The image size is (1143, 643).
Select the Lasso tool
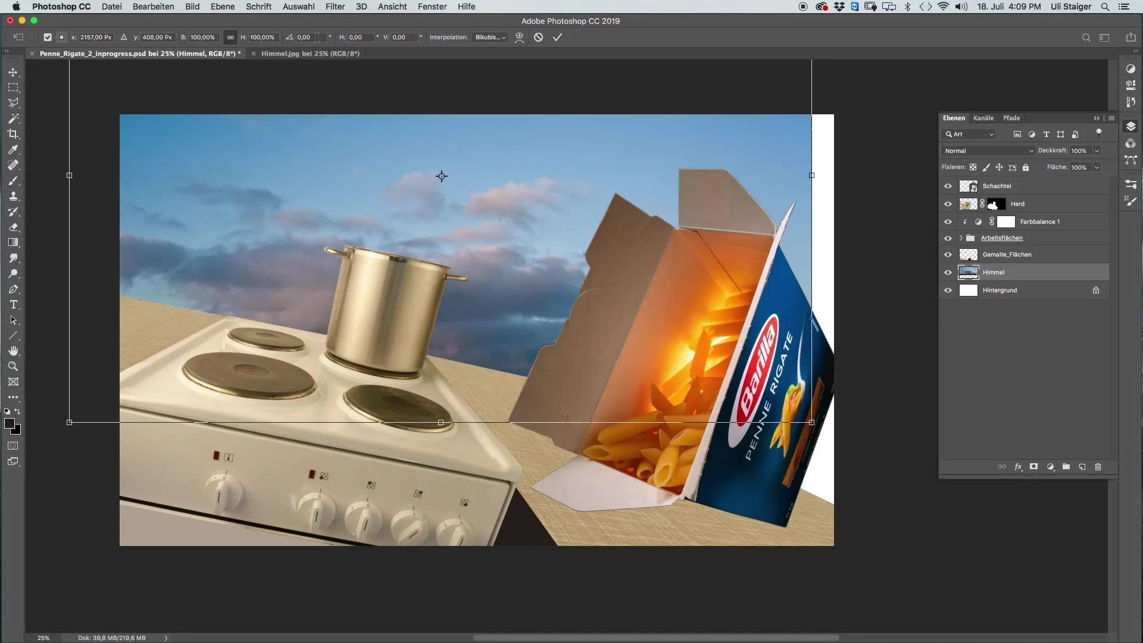pos(13,103)
